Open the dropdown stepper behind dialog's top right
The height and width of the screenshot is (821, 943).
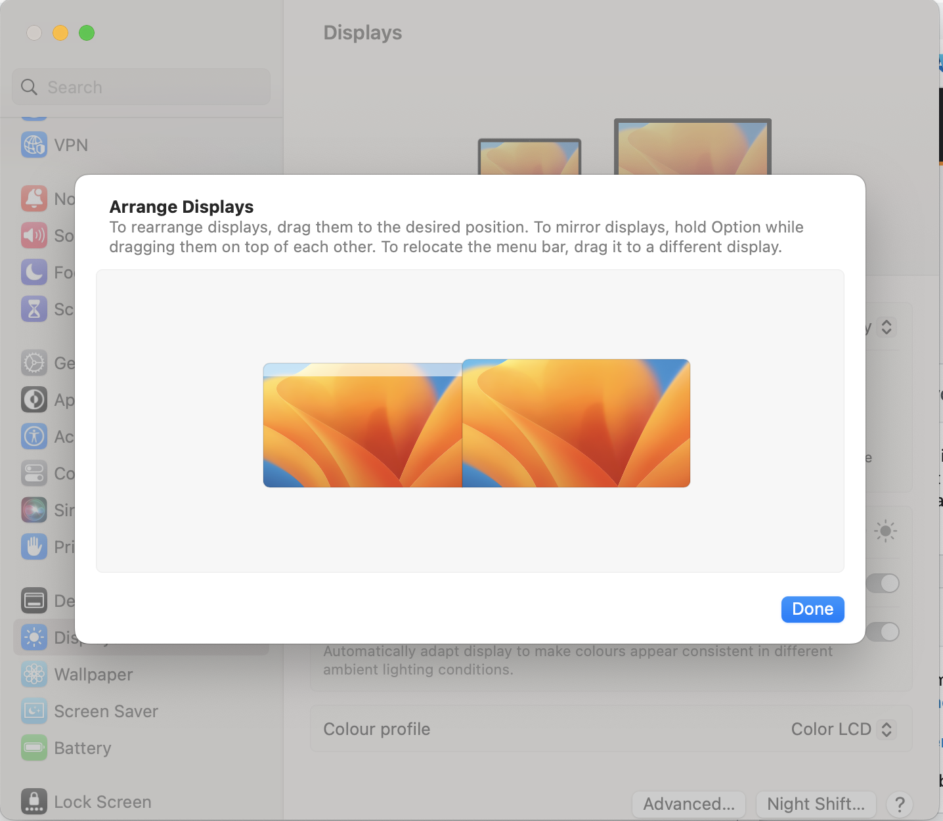point(887,327)
